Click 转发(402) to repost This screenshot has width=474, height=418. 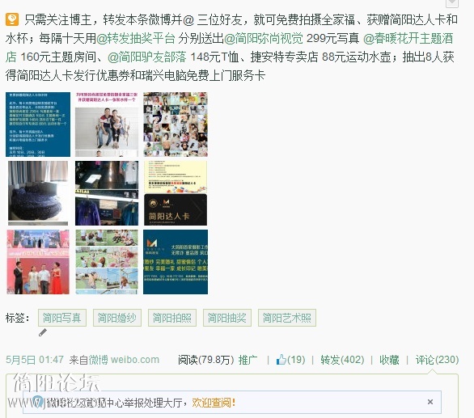coord(342,360)
